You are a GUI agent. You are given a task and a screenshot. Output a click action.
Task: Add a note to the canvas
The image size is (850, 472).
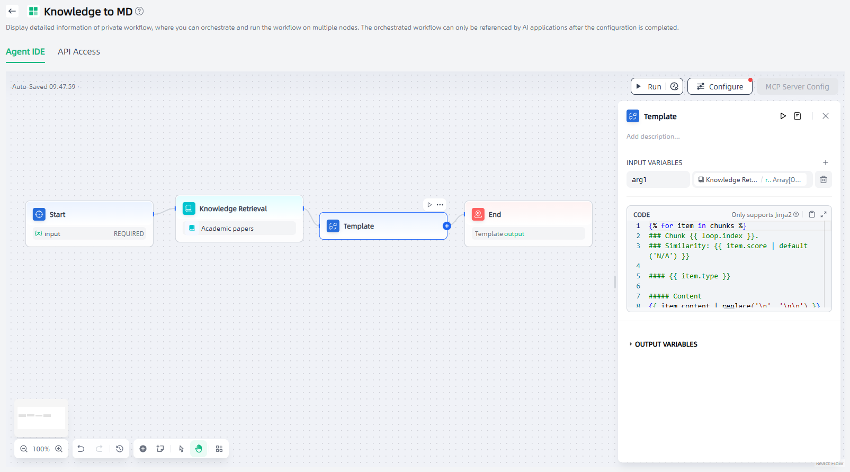160,449
